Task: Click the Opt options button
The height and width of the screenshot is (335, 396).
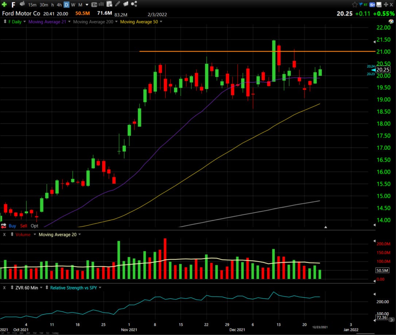Action: (34, 226)
